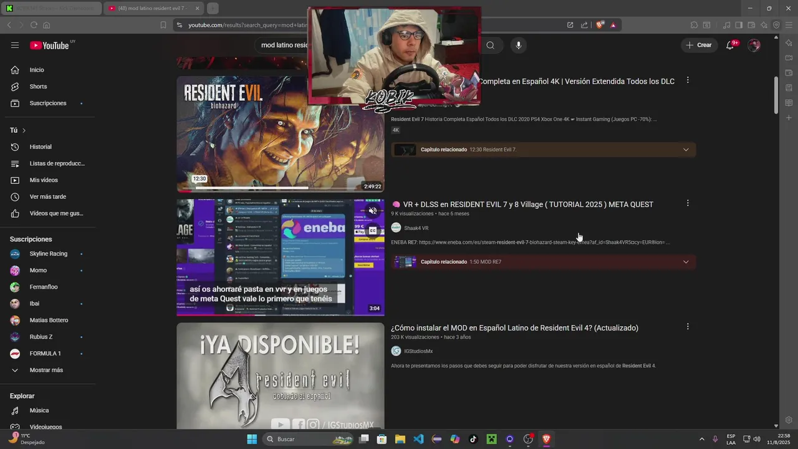Open the YouTube hamburger guide menu

tap(15, 45)
